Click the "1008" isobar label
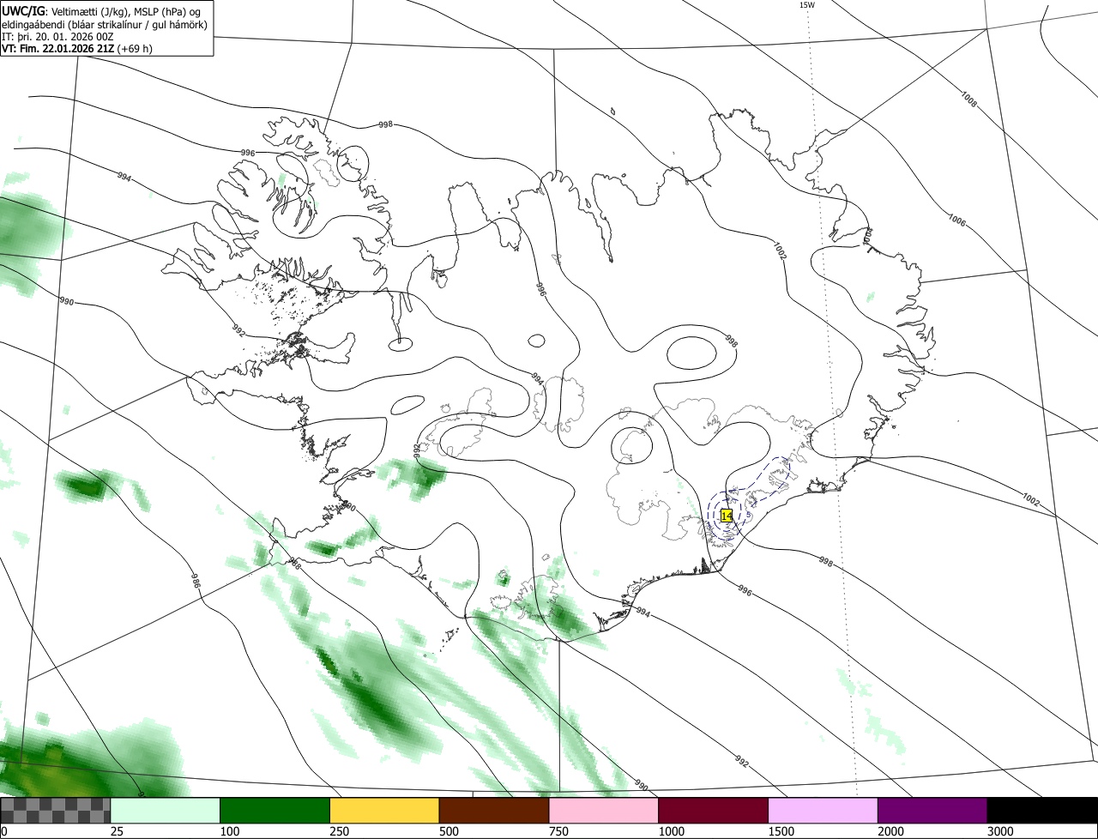This screenshot has width=1098, height=839. point(968,100)
